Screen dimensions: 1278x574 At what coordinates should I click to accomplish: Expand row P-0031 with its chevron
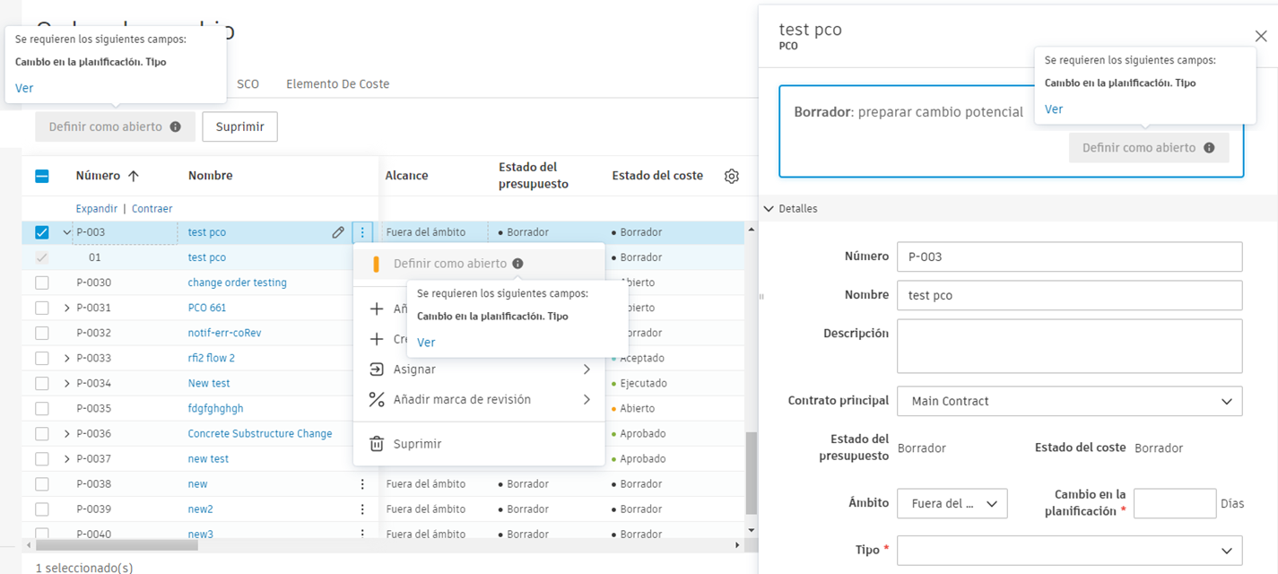67,309
